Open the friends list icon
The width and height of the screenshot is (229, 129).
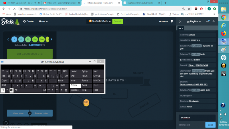pos(214,21)
